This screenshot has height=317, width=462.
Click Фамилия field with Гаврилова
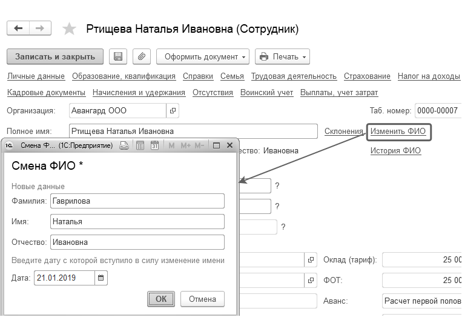[137, 201]
